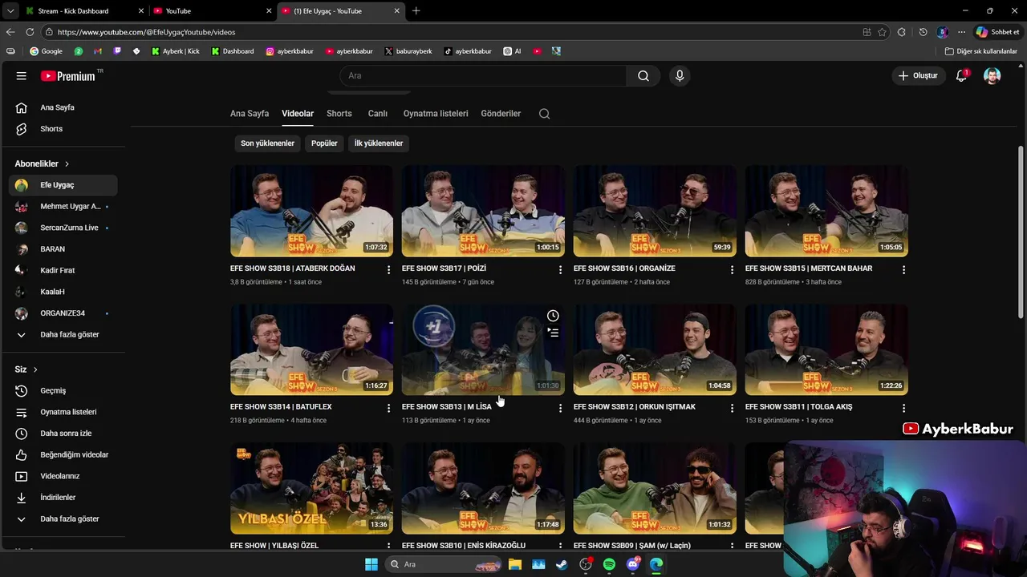Open the Gmail bookmark icon
Image resolution: width=1027 pixels, height=577 pixels.
98,51
